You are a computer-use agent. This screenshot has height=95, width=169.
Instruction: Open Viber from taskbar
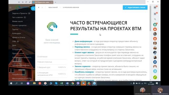[x=78, y=83]
